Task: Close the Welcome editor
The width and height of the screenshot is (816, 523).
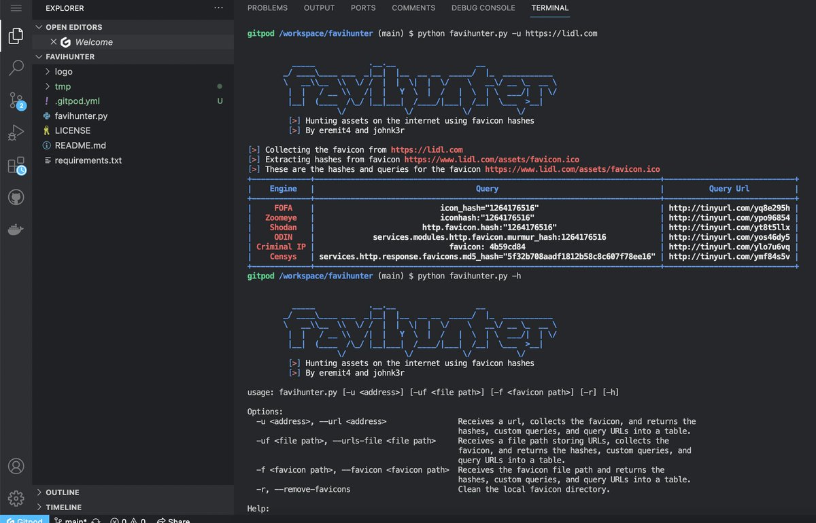Action: (x=54, y=42)
